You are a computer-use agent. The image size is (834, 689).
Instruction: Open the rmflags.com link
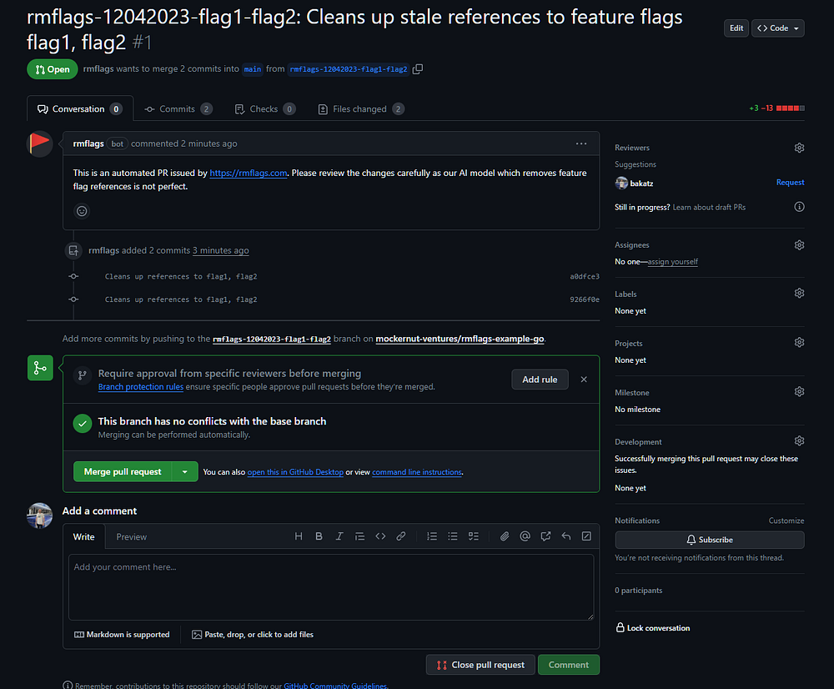point(248,173)
